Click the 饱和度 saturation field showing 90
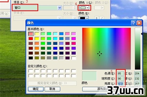This screenshot has height=97, width=147. (121, 79)
